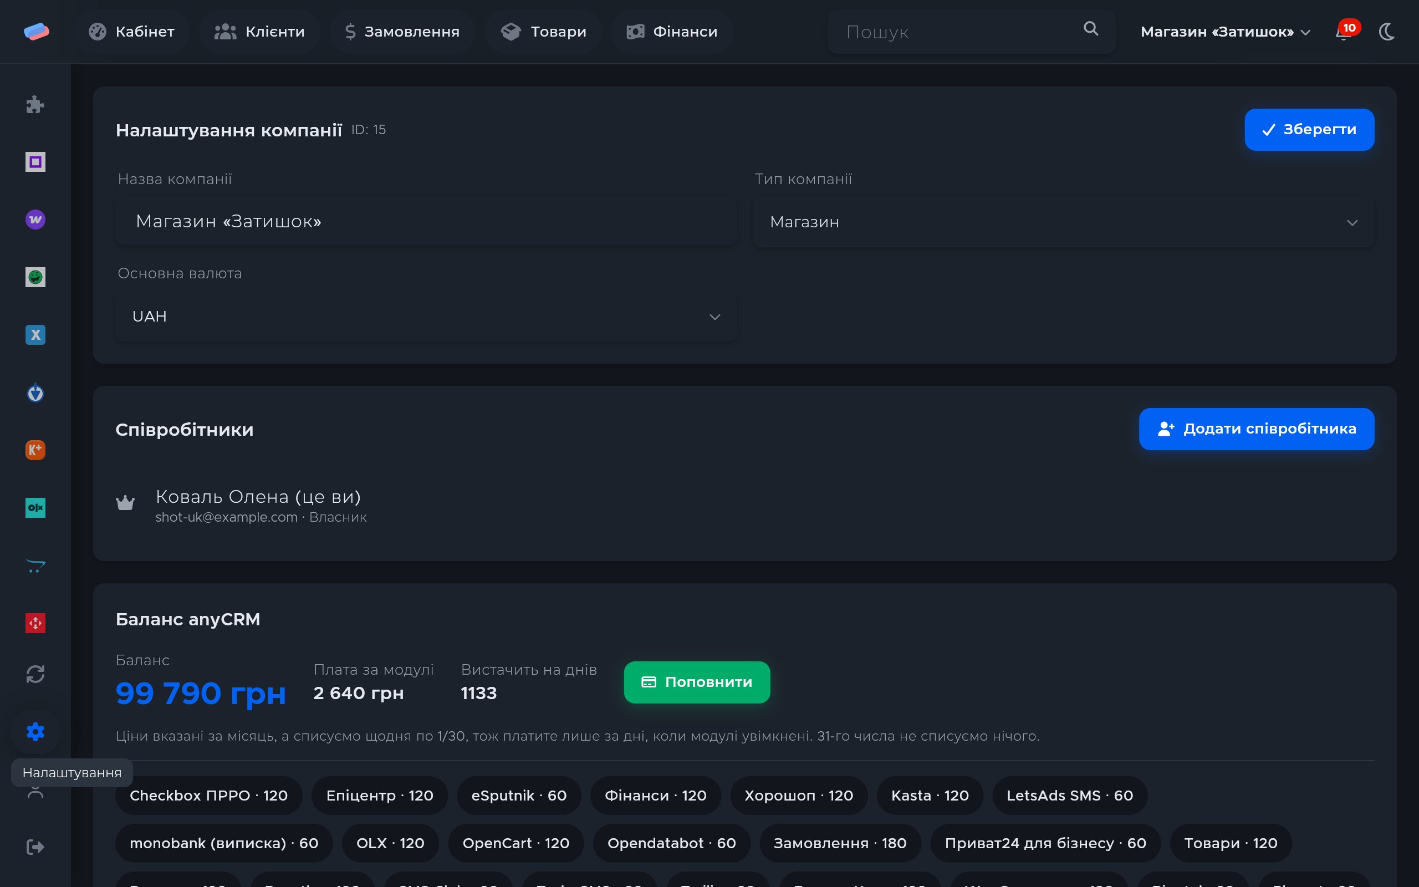The height and width of the screenshot is (887, 1419).
Task: Open the notifications bell with badge 10
Action: click(x=1346, y=31)
